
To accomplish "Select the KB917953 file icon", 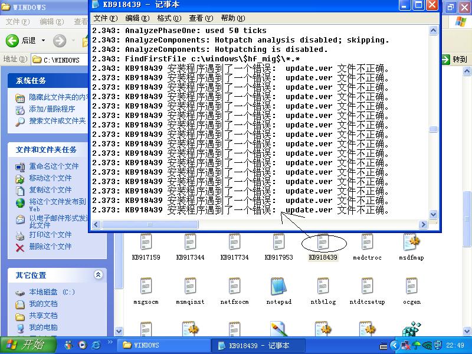I will tap(278, 242).
